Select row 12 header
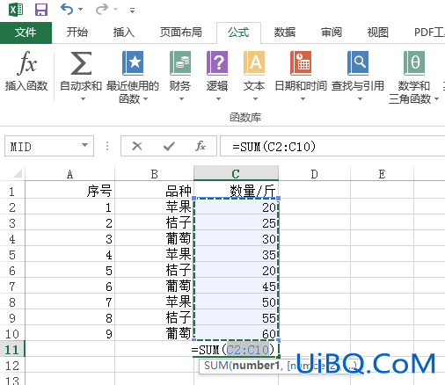The width and height of the screenshot is (445, 385). (x=12, y=366)
